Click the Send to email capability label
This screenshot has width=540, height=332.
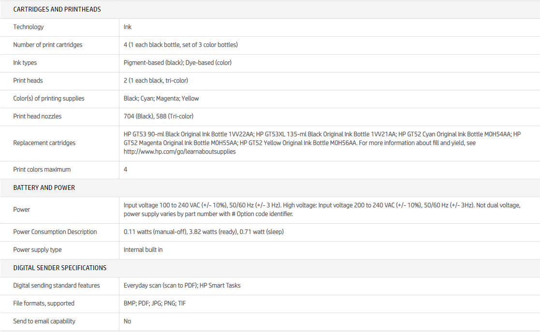tap(44, 321)
